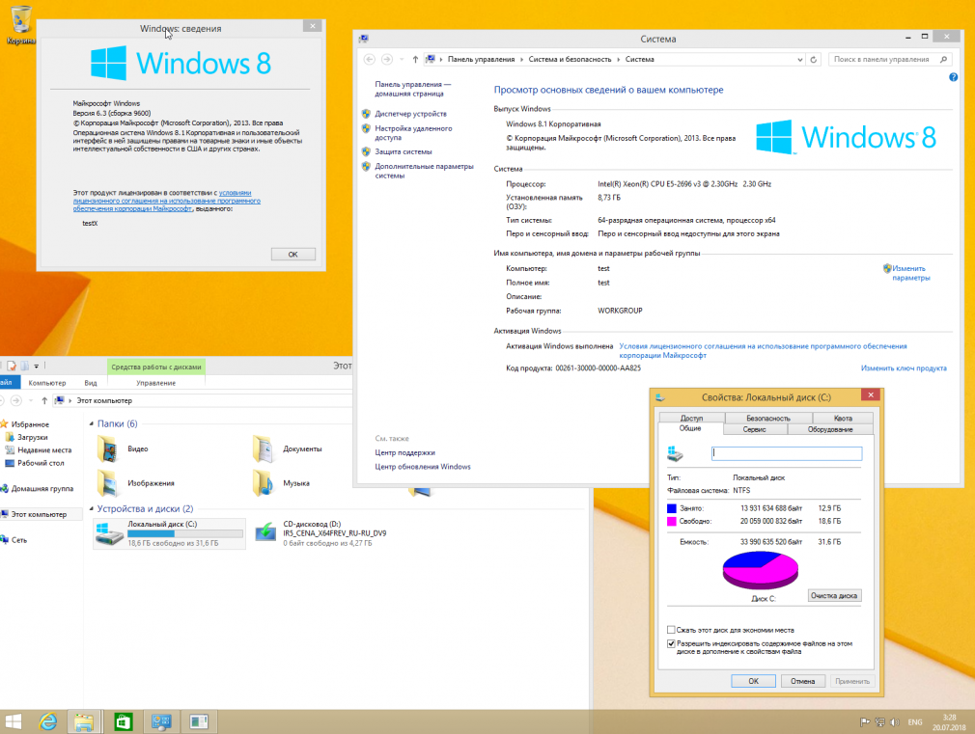Open the Квота tab
975x734 pixels.
point(843,419)
